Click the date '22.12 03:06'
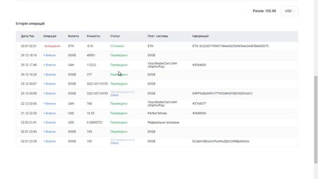318x179 pixels. (29, 103)
